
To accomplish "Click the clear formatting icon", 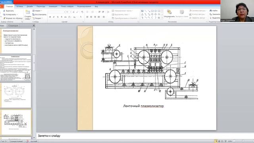I will click(x=82, y=12).
